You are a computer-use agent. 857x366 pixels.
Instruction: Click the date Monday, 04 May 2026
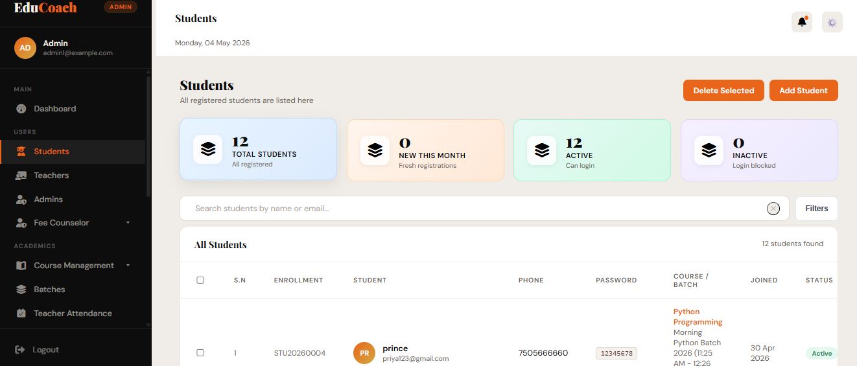tap(212, 43)
